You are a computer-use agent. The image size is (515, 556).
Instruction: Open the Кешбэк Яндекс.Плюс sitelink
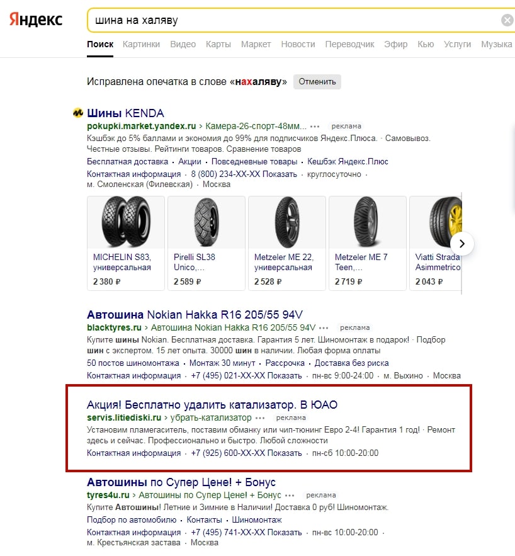(x=348, y=162)
